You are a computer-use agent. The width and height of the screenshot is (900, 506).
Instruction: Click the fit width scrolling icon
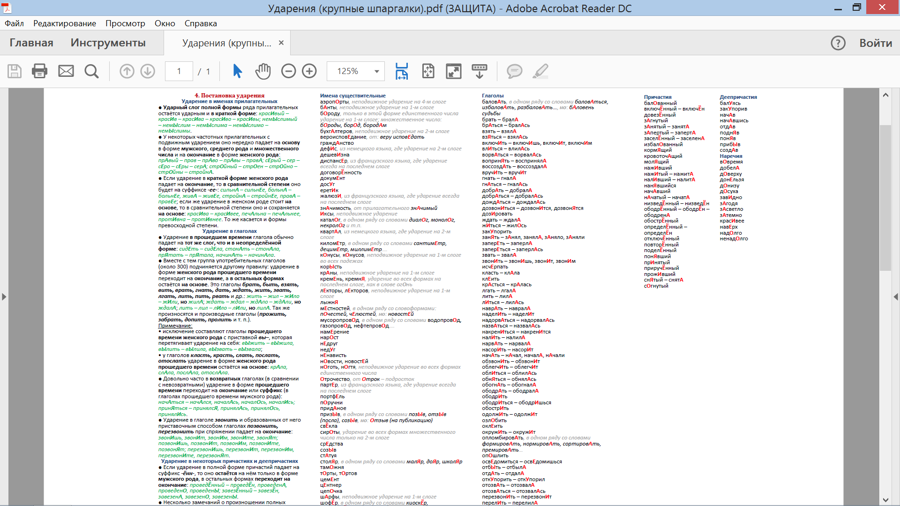402,71
